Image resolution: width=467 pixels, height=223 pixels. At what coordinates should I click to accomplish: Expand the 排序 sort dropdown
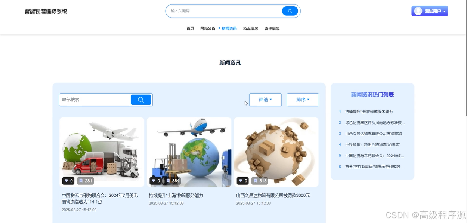[303, 100]
